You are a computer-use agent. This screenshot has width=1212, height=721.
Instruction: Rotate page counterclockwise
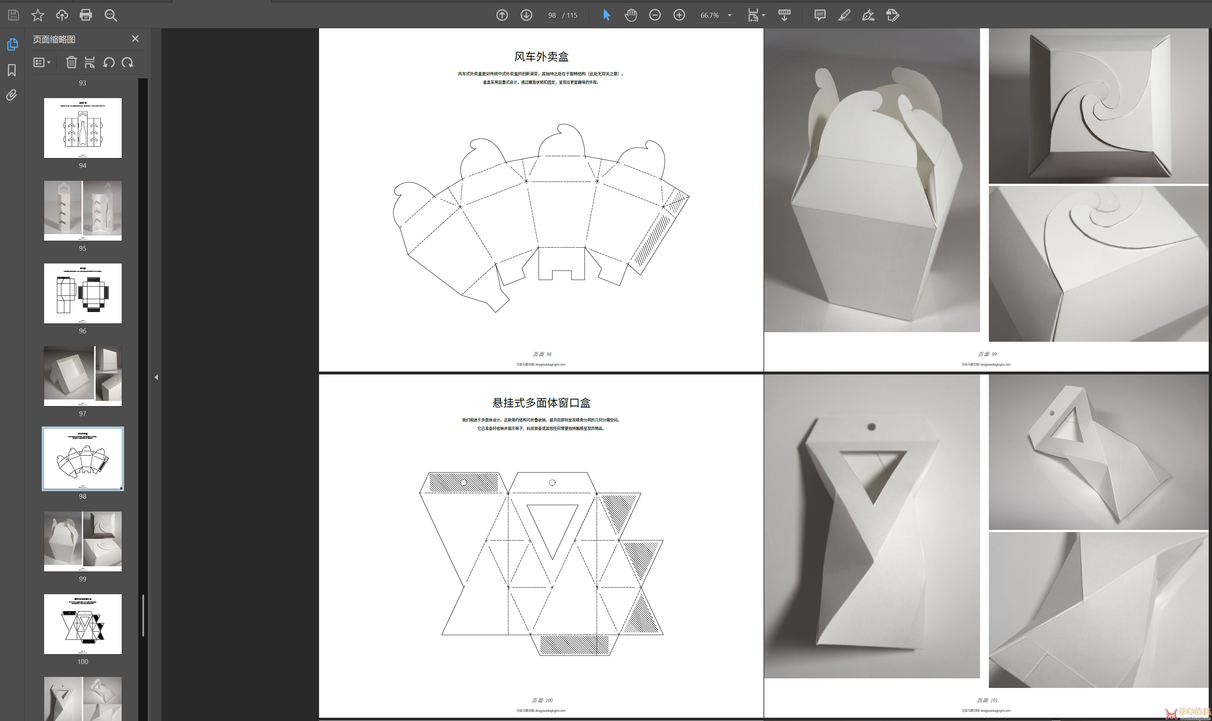click(x=109, y=62)
